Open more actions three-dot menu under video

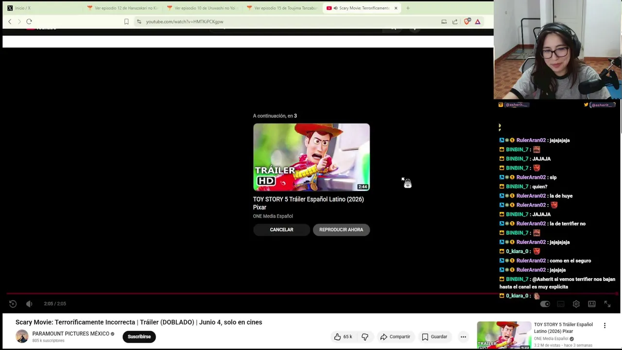click(x=463, y=336)
